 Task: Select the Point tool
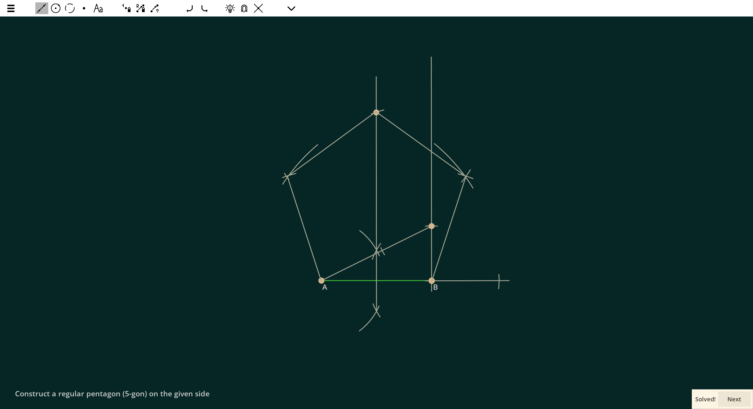(x=84, y=8)
